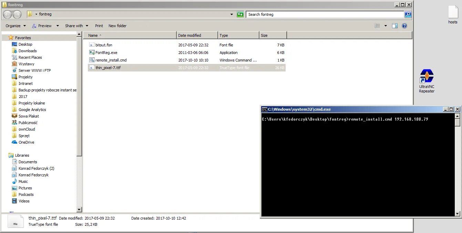Image resolution: width=462 pixels, height=233 pixels.
Task: Click the Recent Places icon
Action: [x=14, y=57]
